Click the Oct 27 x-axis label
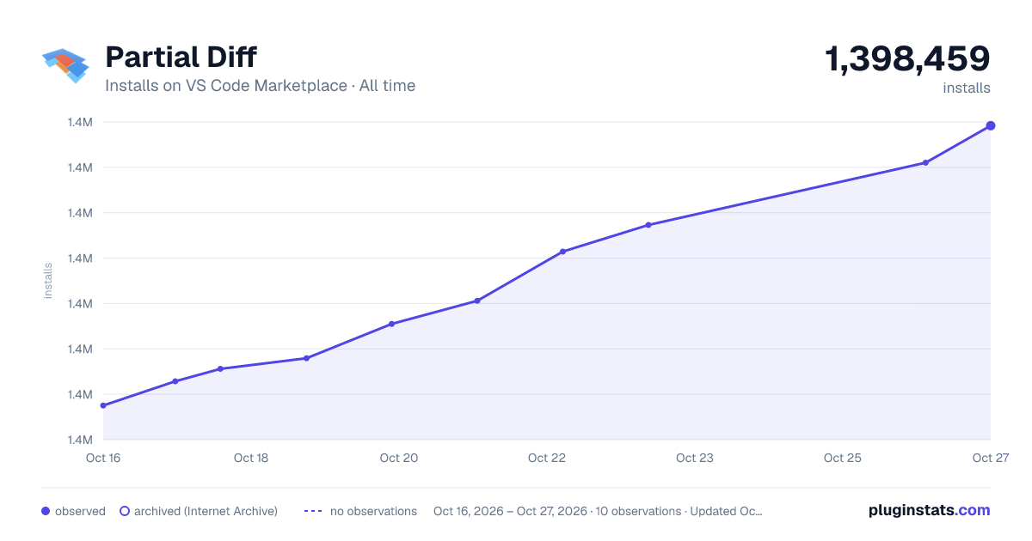The width and height of the screenshot is (1032, 541). point(990,458)
